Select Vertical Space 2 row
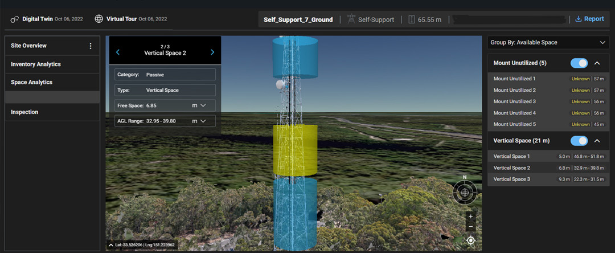The height and width of the screenshot is (253, 615). click(548, 168)
